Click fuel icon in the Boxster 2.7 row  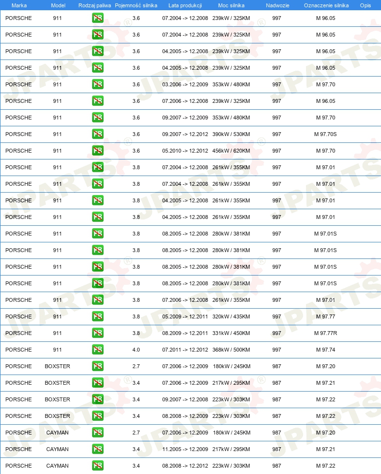point(97,366)
